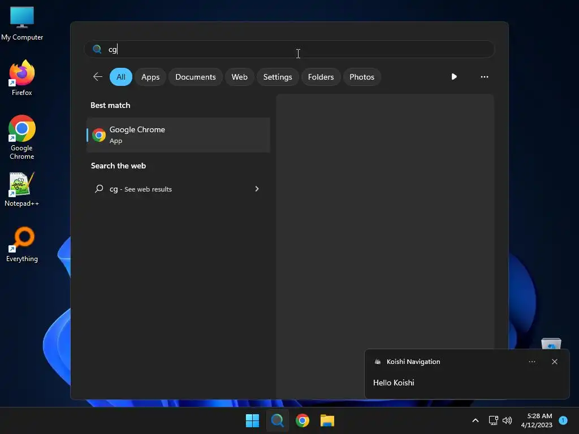
Task: Open Firefox desktop shortcut
Action: pyautogui.click(x=22, y=78)
